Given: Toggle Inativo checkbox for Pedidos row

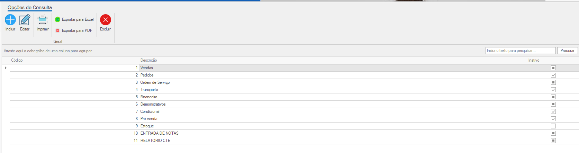Looking at the screenshot, I should point(553,75).
